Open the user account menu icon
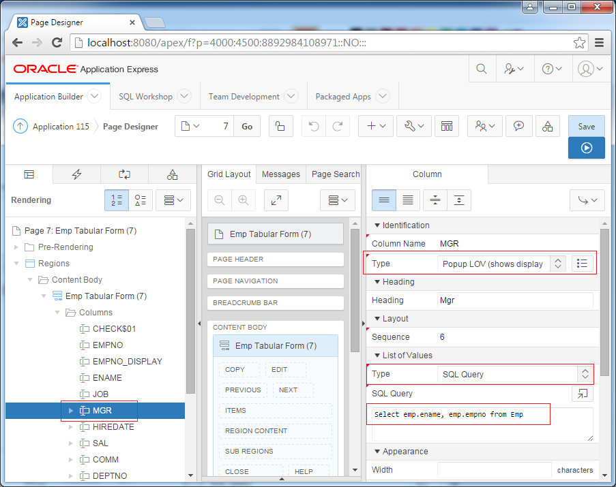The image size is (616, 487). [591, 69]
